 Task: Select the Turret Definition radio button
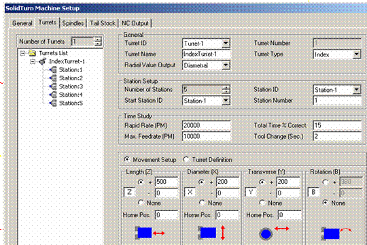(186, 159)
